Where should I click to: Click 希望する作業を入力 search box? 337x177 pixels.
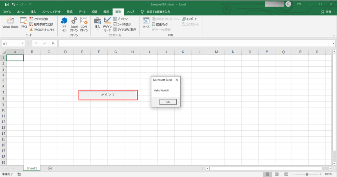click(158, 12)
